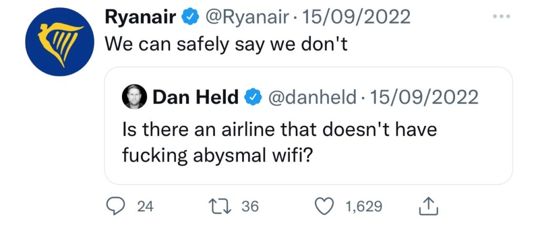Click Ryanair's blue verified badge

coord(190,19)
